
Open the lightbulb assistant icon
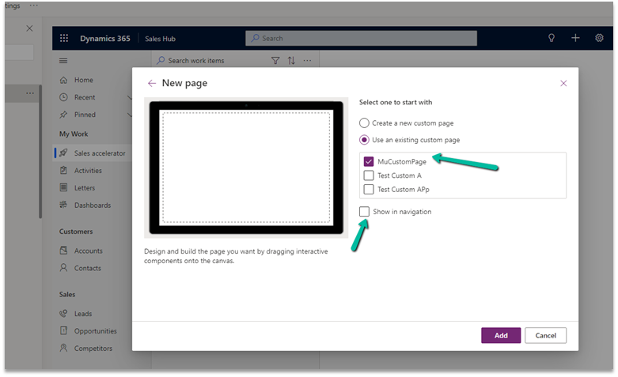552,38
